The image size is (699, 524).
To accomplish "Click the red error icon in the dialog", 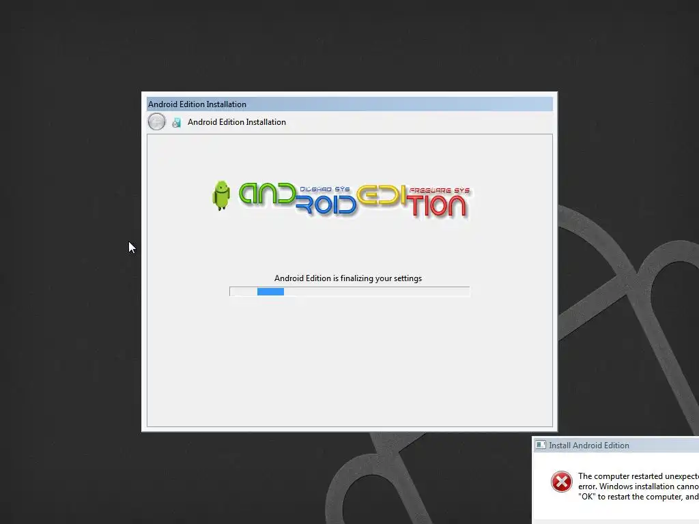I will click(561, 482).
